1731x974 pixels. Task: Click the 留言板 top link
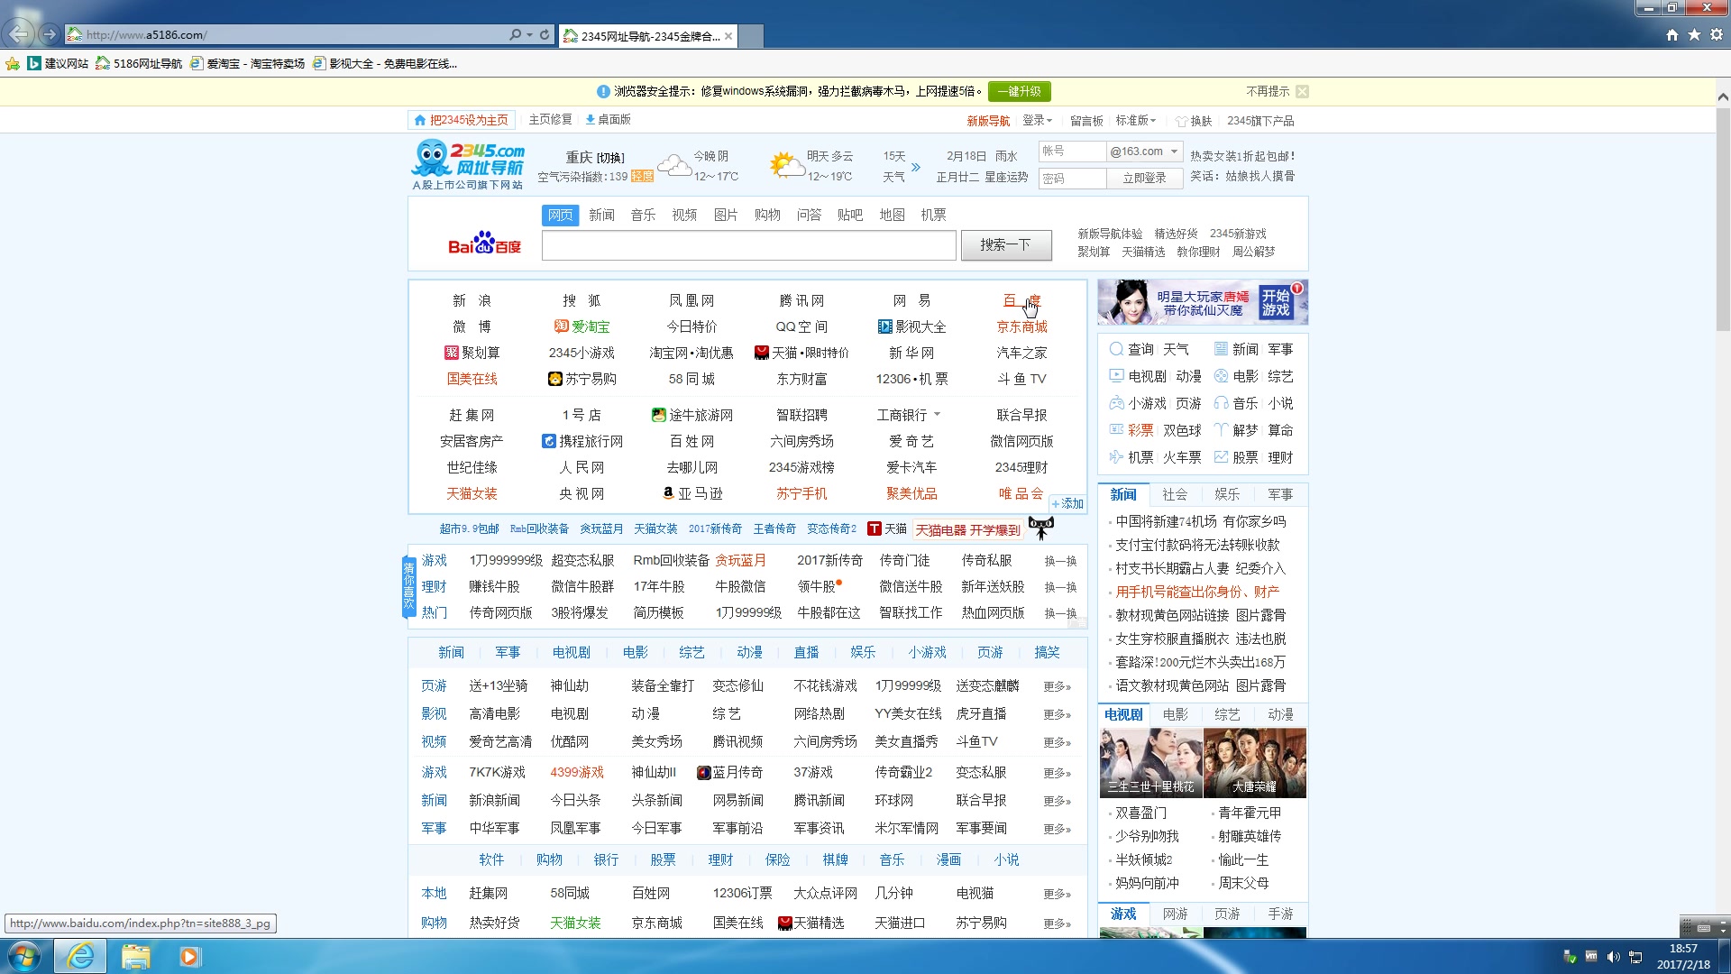pyautogui.click(x=1086, y=121)
